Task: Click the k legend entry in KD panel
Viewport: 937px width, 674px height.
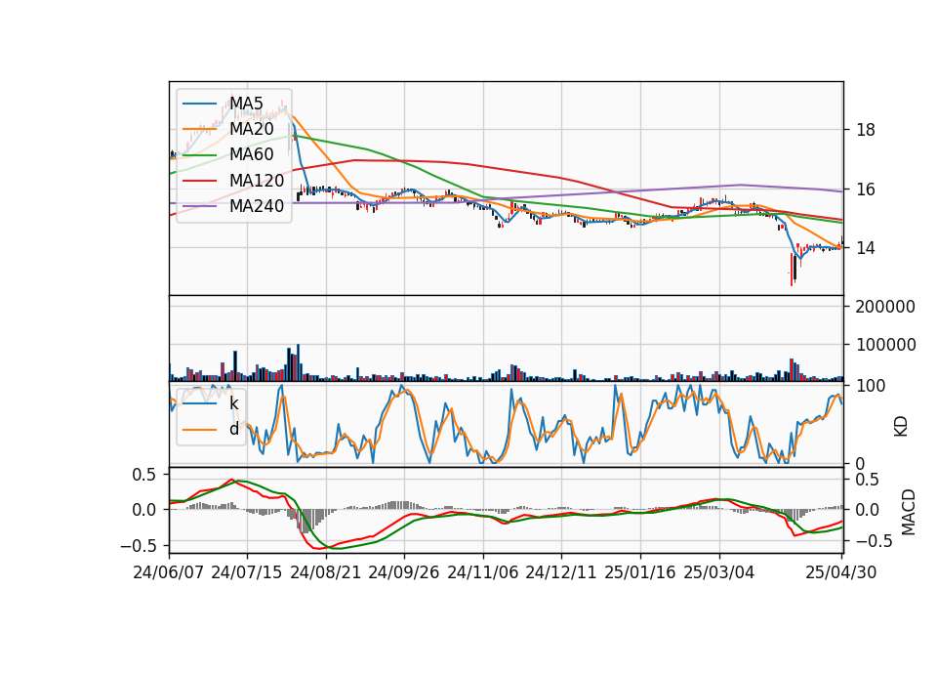Action: (x=233, y=403)
